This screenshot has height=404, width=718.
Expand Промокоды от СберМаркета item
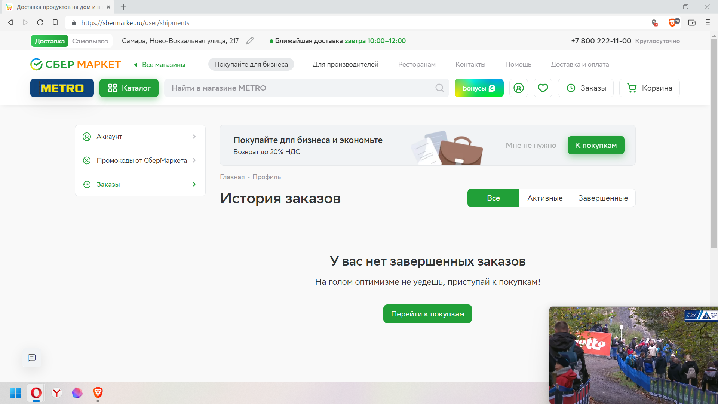coord(140,160)
